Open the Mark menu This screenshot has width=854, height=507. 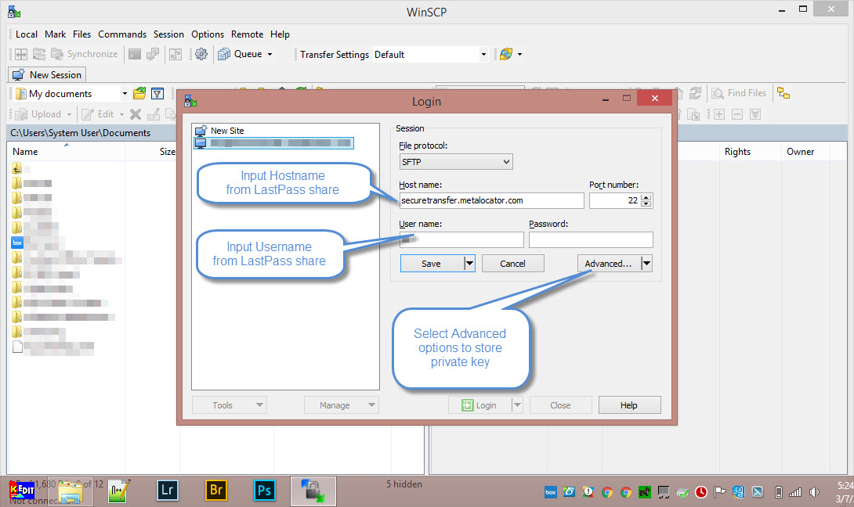[55, 34]
